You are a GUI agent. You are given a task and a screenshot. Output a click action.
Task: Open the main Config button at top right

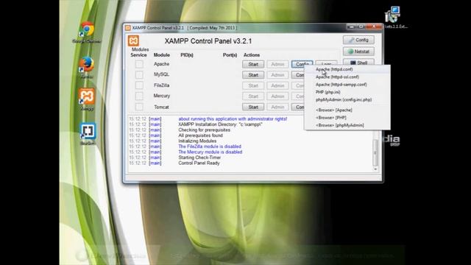[358, 40]
